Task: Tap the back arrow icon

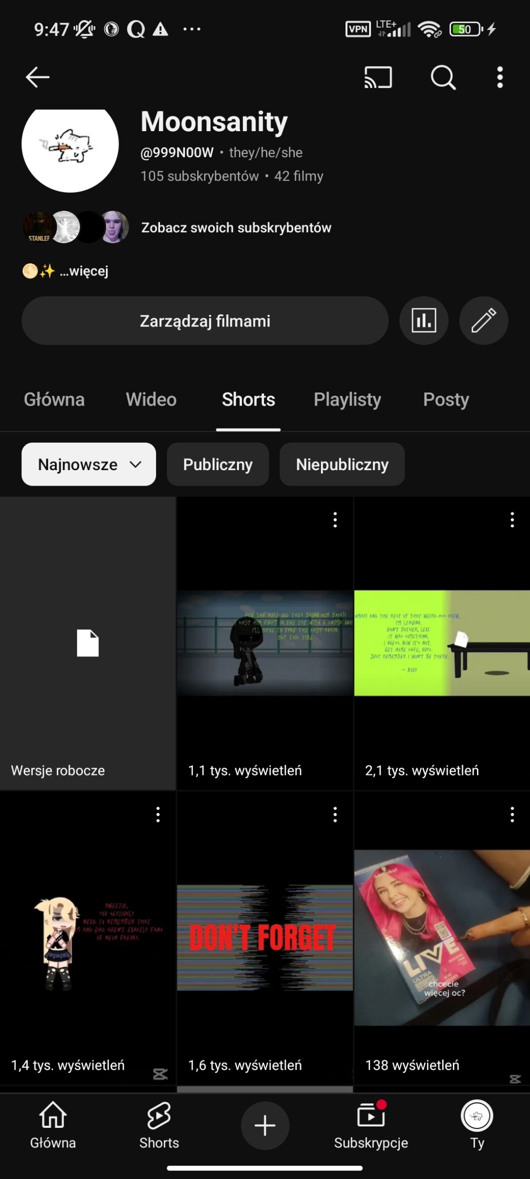Action: 37,77
